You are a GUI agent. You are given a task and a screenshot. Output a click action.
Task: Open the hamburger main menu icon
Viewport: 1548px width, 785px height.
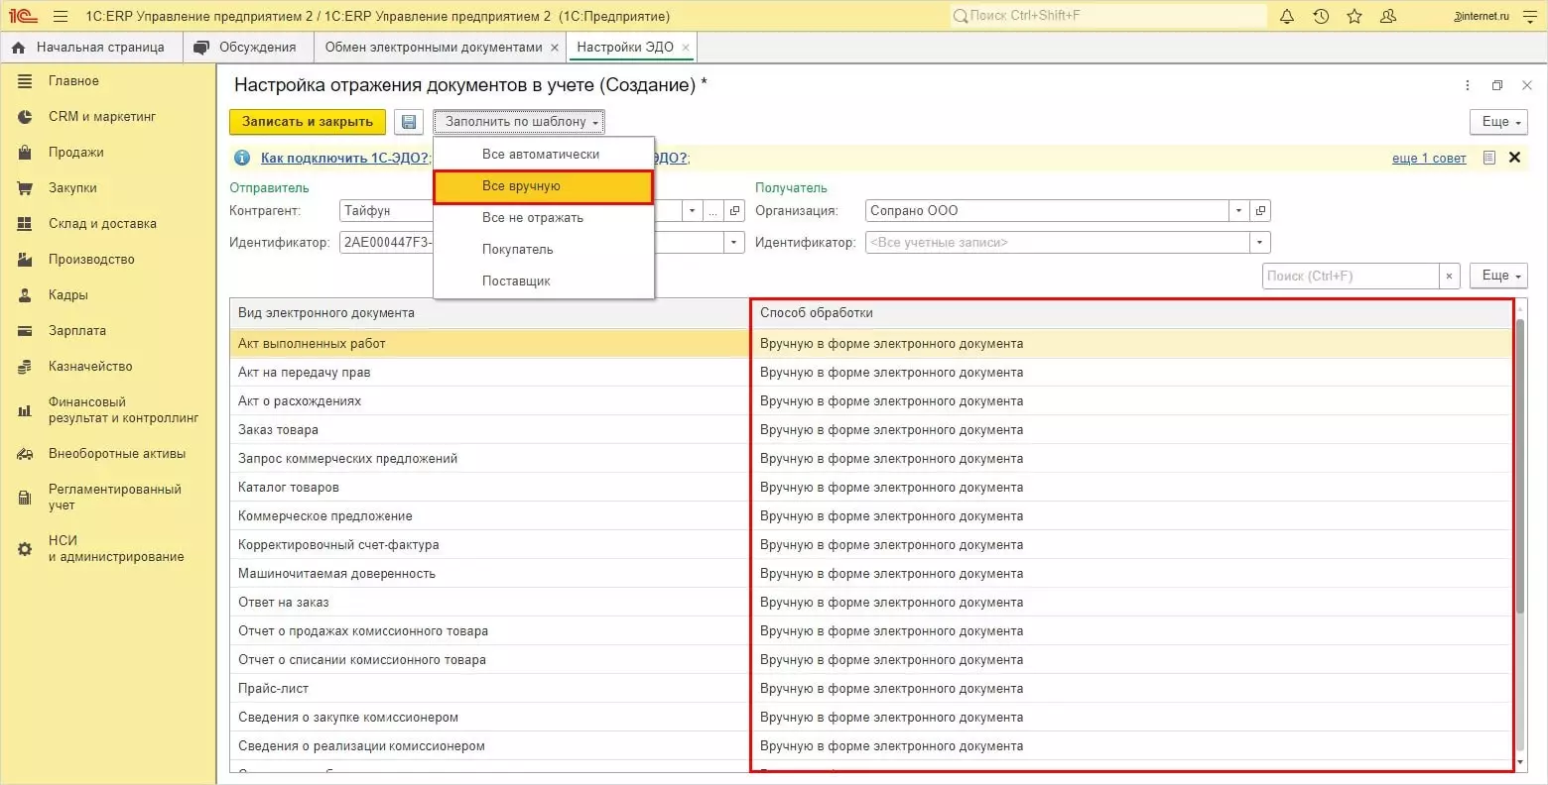61,16
